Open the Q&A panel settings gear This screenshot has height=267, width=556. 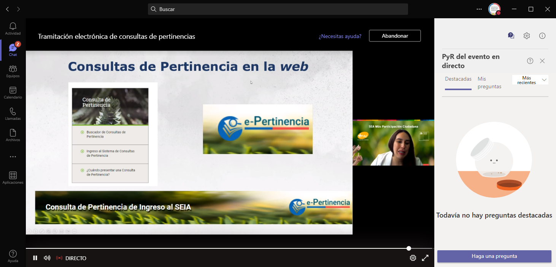click(526, 36)
